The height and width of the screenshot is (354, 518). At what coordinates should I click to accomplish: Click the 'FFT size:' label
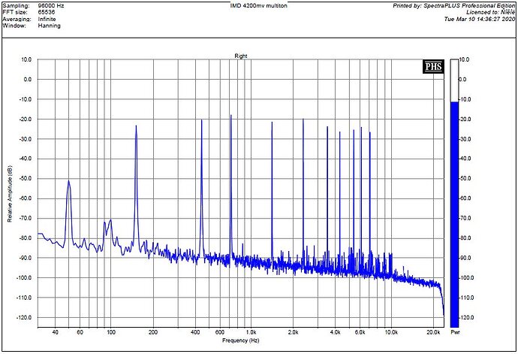(x=14, y=12)
